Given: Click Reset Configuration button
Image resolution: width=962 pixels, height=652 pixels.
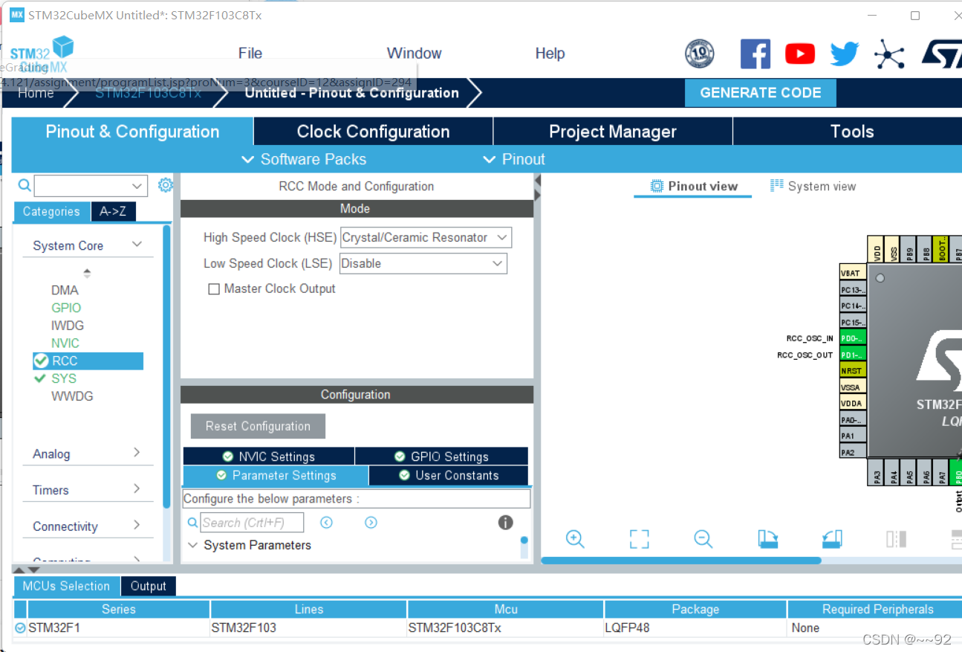Looking at the screenshot, I should pos(258,426).
